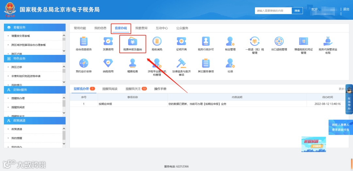353x171 pixels.
Task: Click 定制e服务 panel header icon
Action: click(x=9, y=90)
